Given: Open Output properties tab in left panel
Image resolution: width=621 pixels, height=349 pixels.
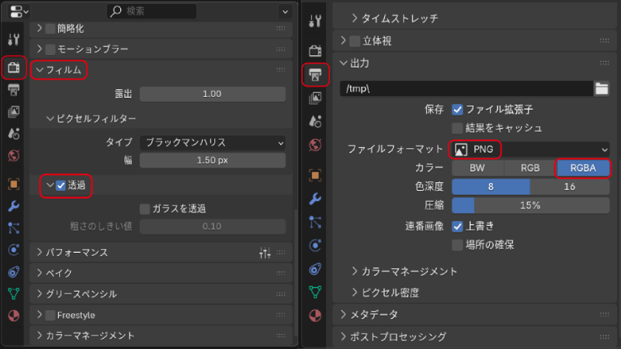Looking at the screenshot, I should 13,90.
